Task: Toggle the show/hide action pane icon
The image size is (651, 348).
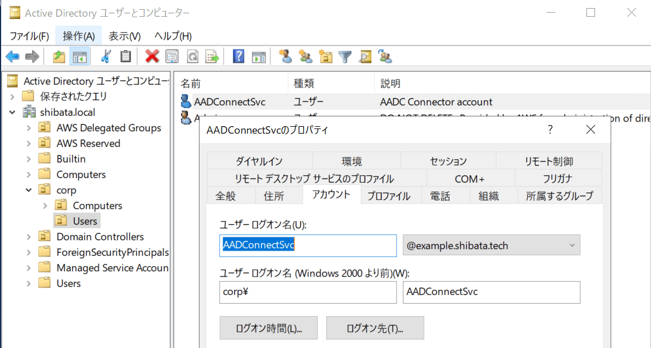Action: click(258, 56)
